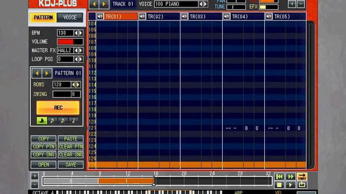
Task: Switch MASTER FX to previous effect
Action: (x=76, y=50)
